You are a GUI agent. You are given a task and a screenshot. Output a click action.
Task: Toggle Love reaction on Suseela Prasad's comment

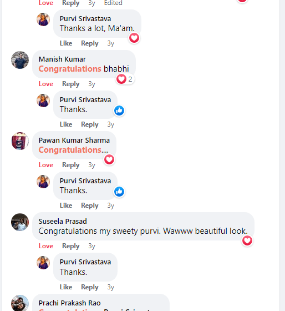[x=46, y=246]
